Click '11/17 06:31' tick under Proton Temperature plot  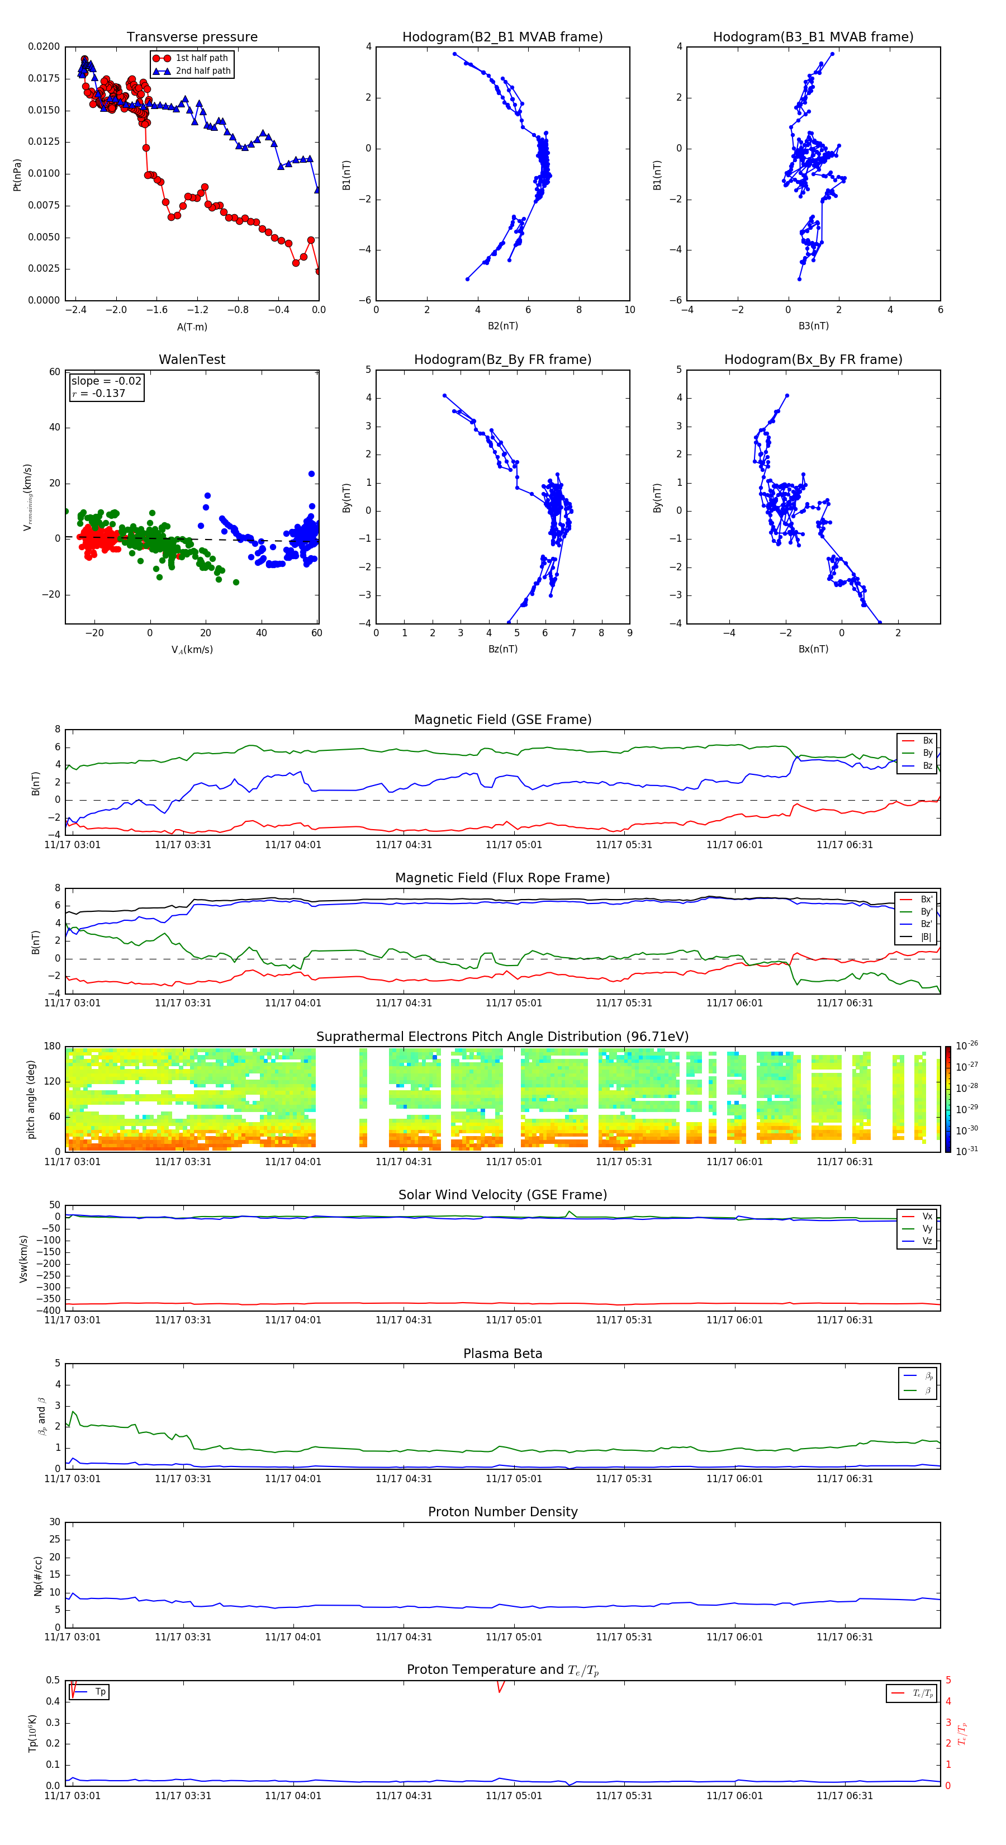(845, 1796)
